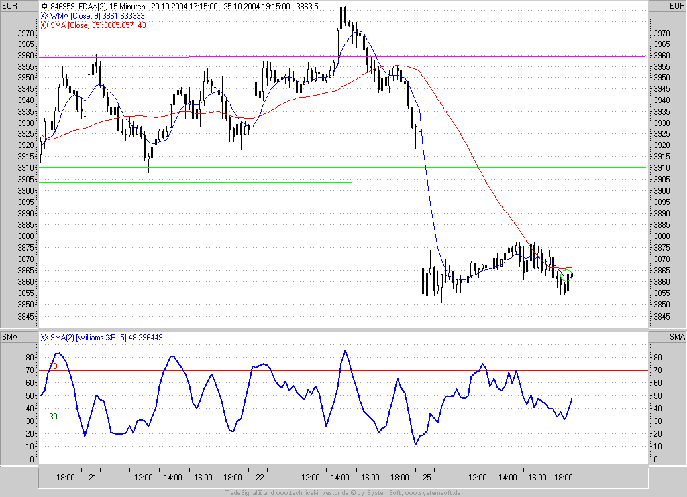Screen dimensions: 687x497
Task: Select the lower green line near 3903
Action: (201, 182)
